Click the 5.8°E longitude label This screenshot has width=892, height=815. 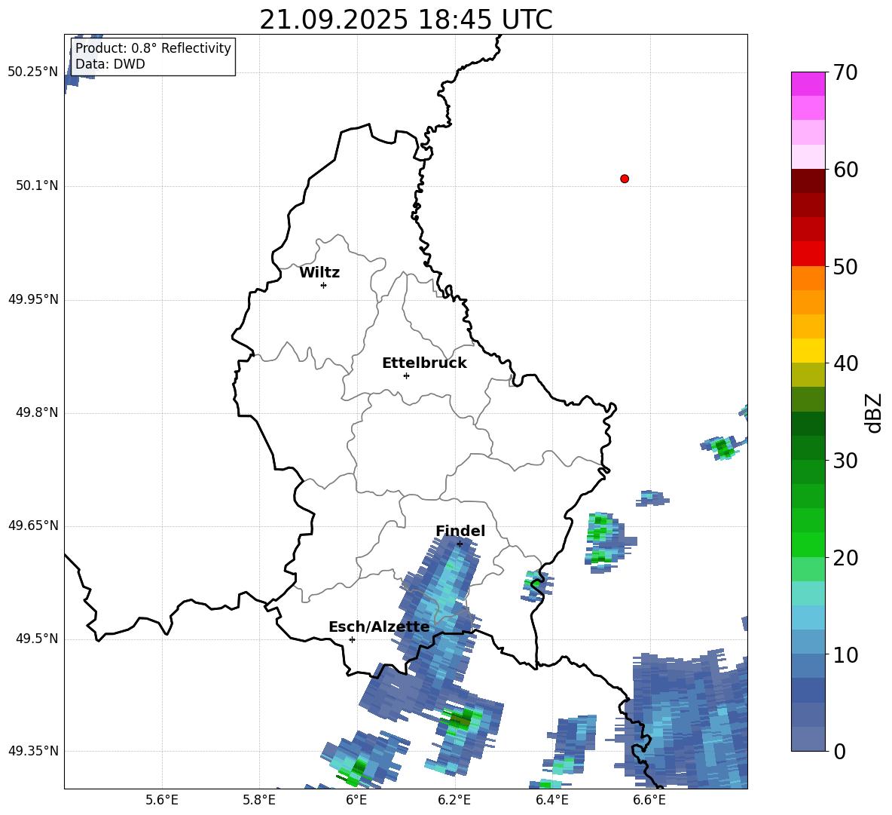[259, 800]
